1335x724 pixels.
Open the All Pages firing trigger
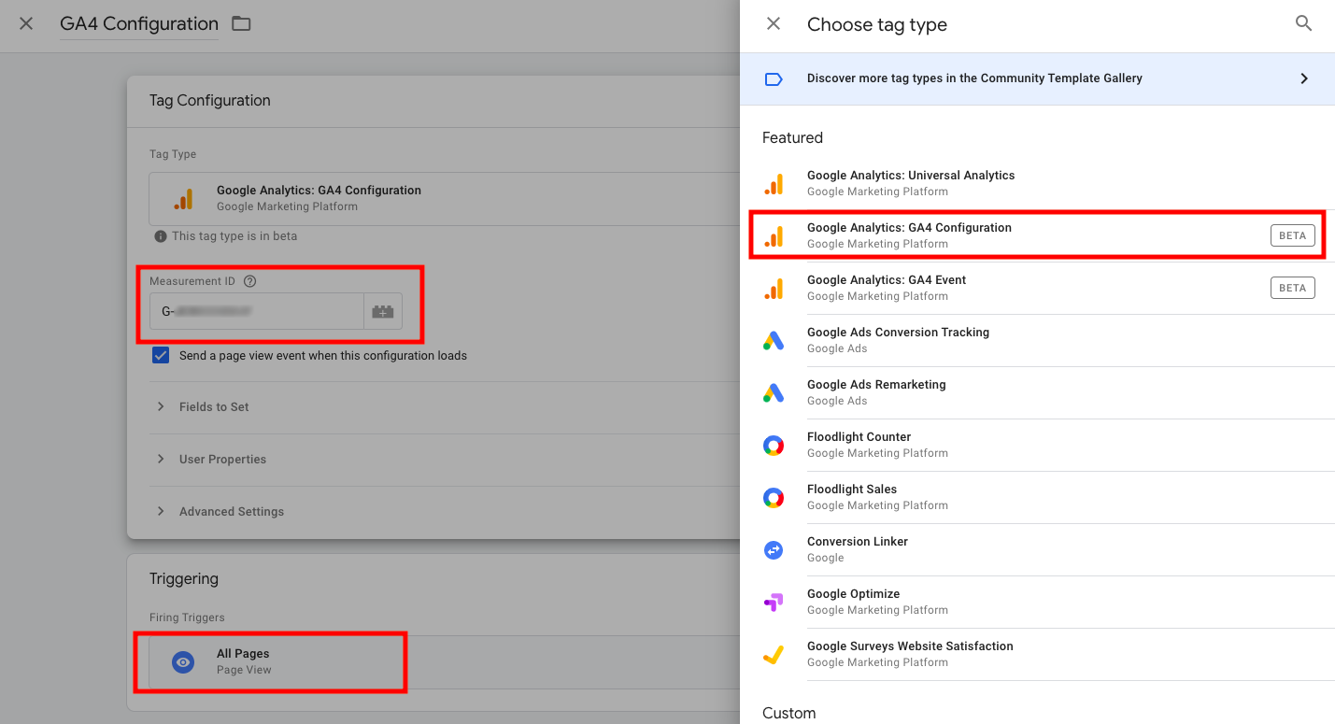[x=445, y=662]
